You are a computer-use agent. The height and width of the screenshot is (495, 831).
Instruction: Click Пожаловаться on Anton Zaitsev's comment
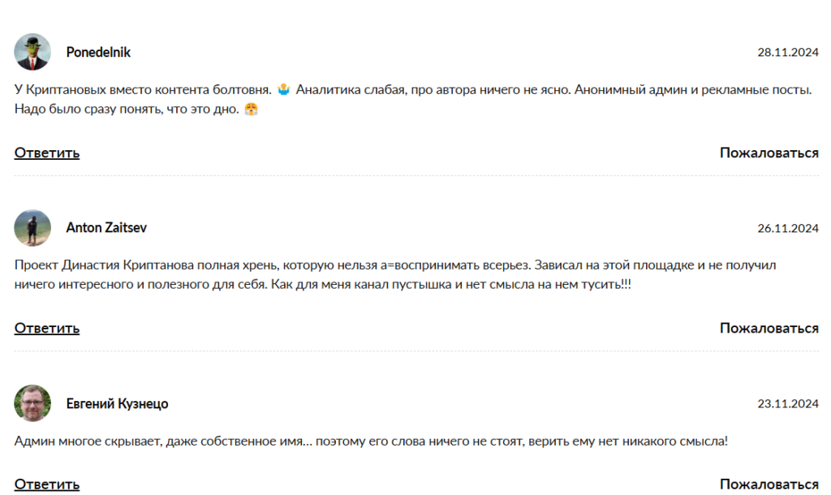pos(769,328)
